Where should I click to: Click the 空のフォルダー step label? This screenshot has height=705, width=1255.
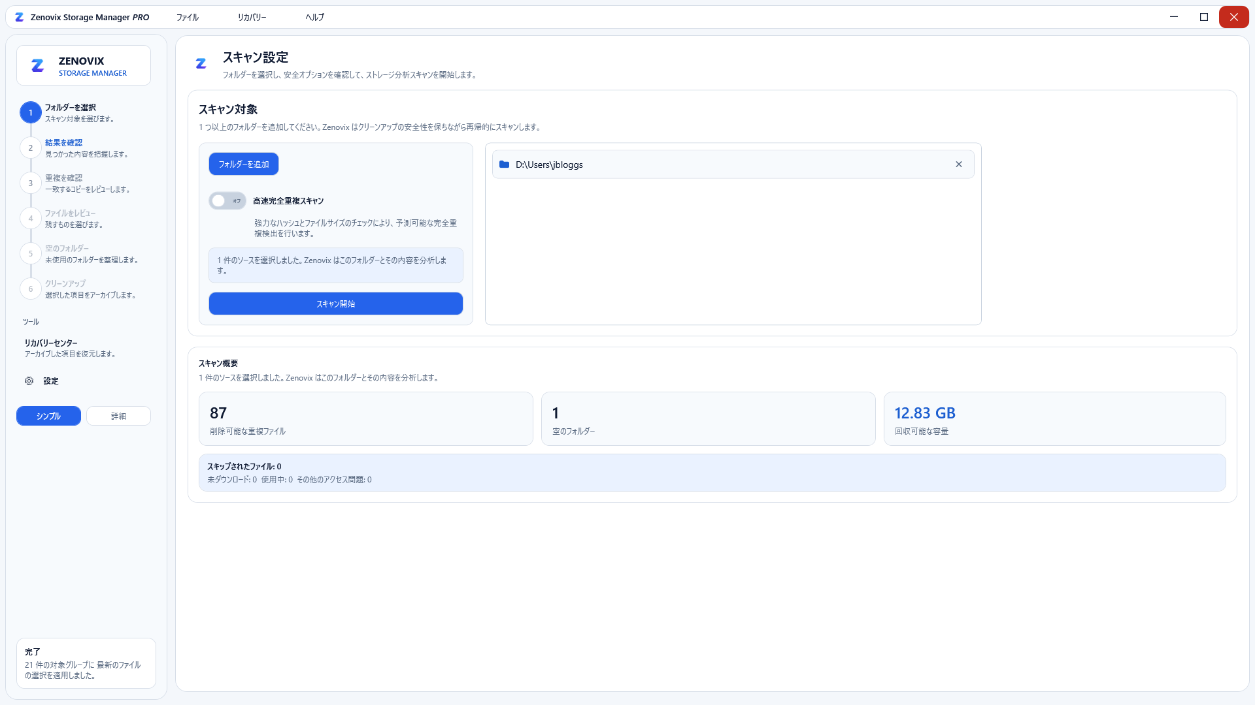(67, 249)
